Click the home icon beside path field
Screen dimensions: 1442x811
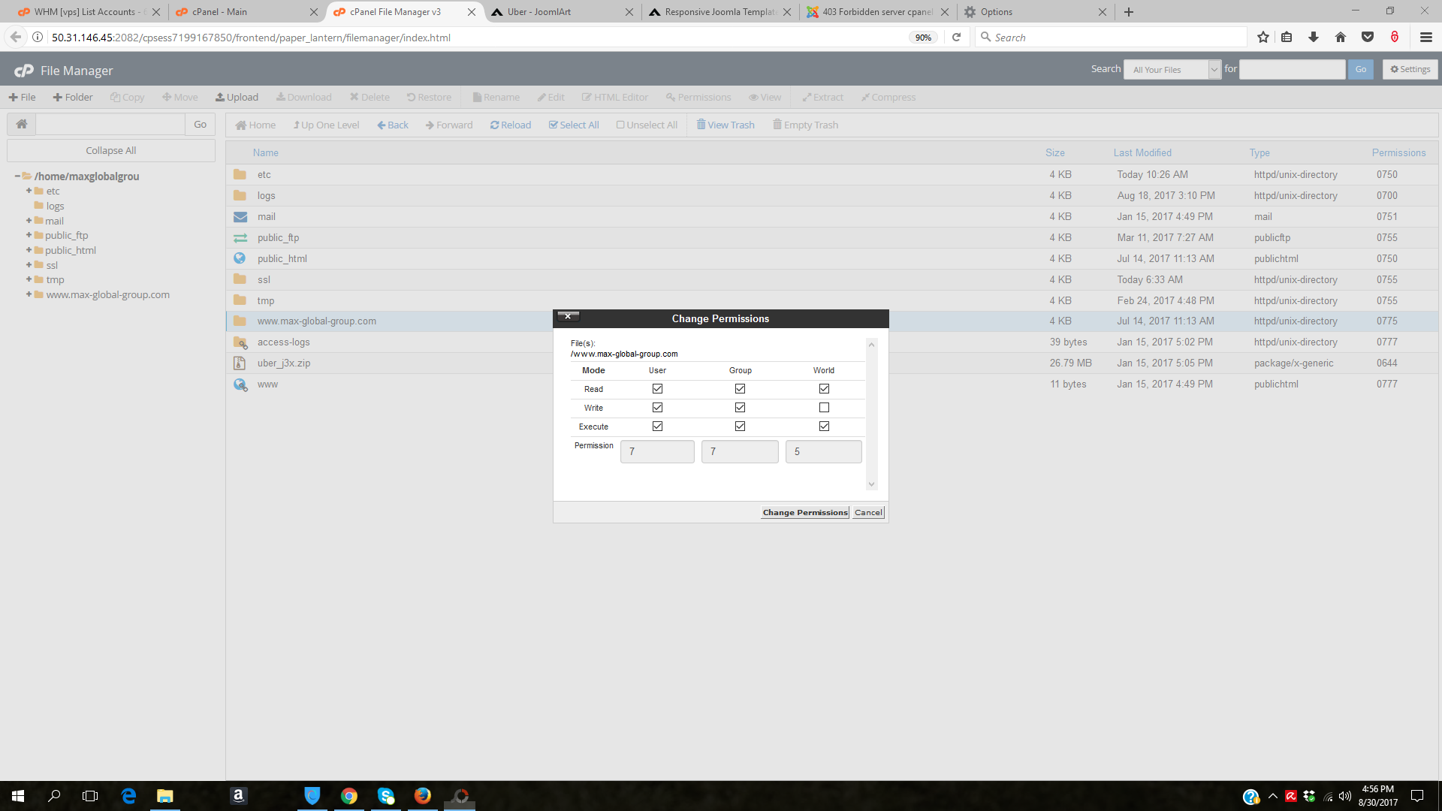(22, 125)
